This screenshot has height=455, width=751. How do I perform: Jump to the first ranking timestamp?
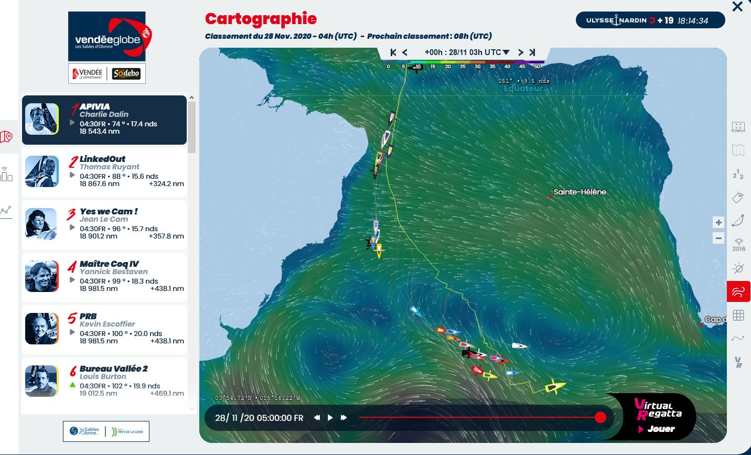393,52
